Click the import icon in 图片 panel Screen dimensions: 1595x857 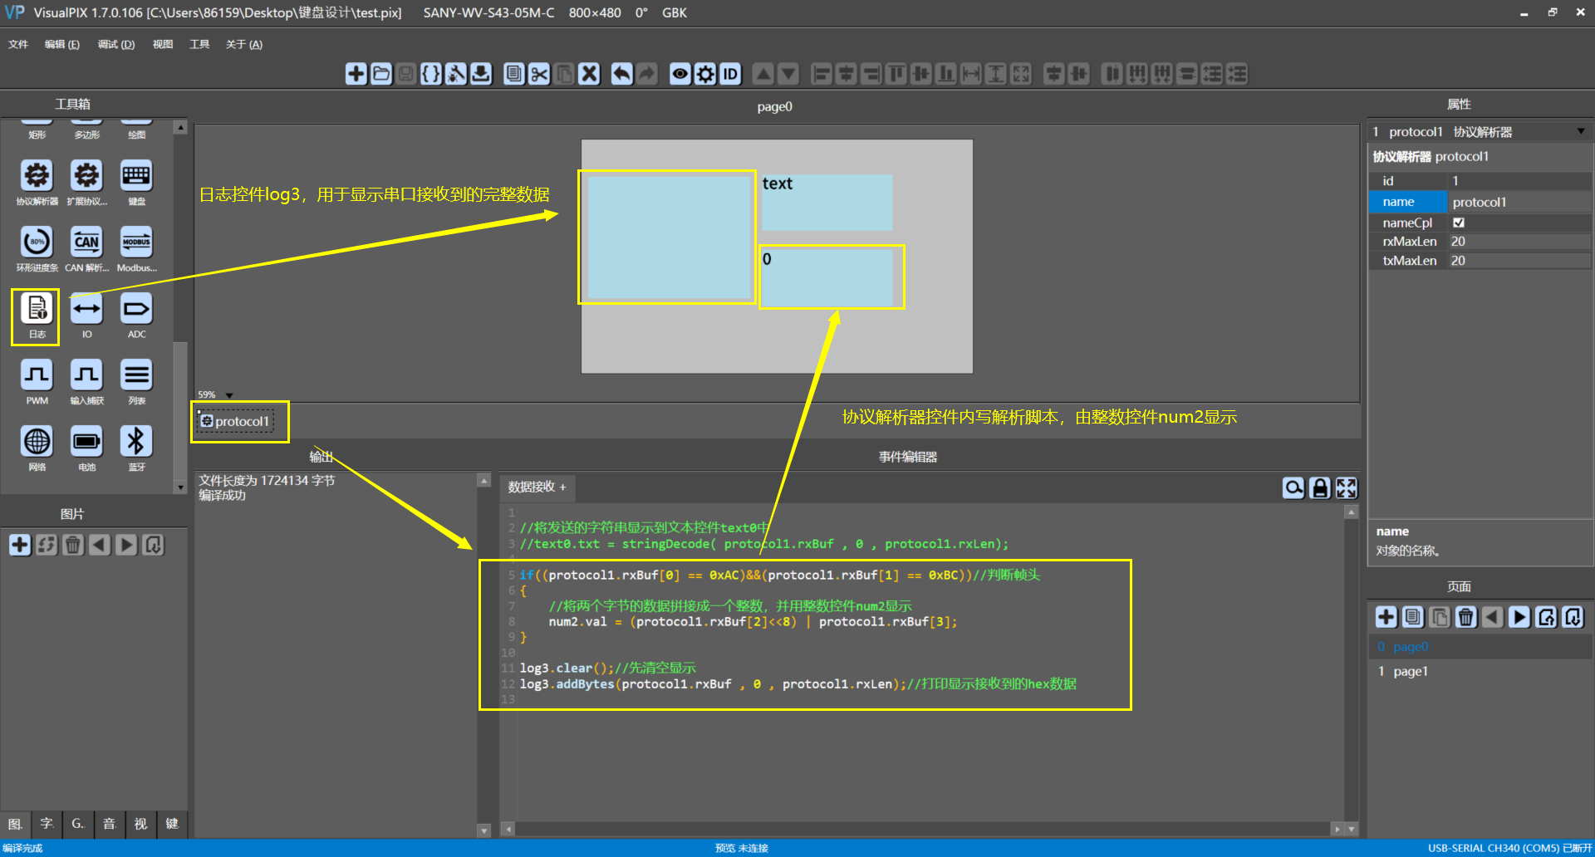point(153,545)
